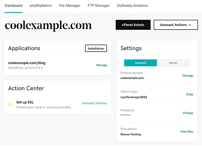Copy the cPanel login username
202x150 pixels.
[190, 94]
